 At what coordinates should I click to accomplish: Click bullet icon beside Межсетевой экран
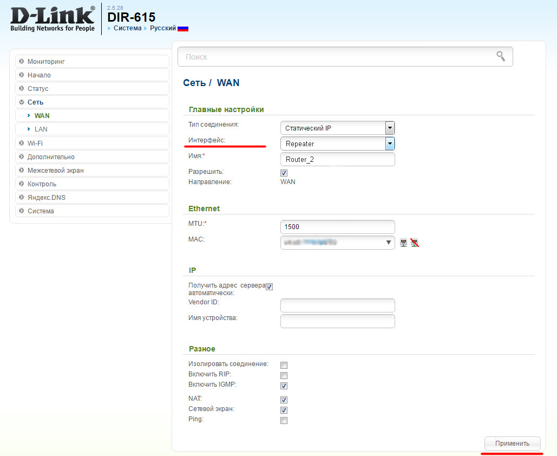click(21, 170)
